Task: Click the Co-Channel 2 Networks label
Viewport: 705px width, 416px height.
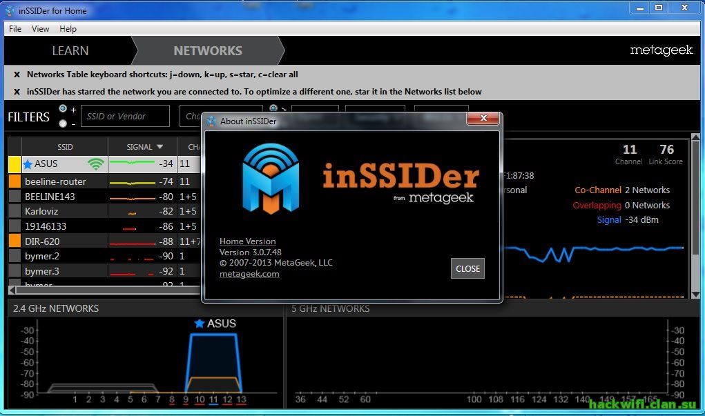Action: pyautogui.click(x=622, y=190)
